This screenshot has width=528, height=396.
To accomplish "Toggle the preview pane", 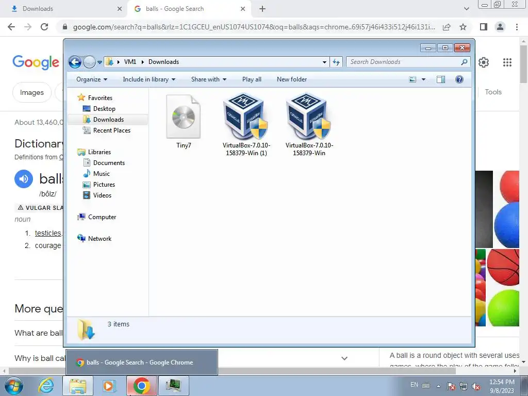I will tap(441, 79).
